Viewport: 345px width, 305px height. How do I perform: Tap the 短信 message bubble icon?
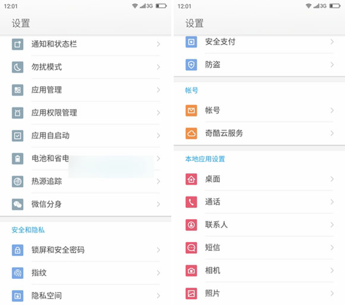point(191,248)
